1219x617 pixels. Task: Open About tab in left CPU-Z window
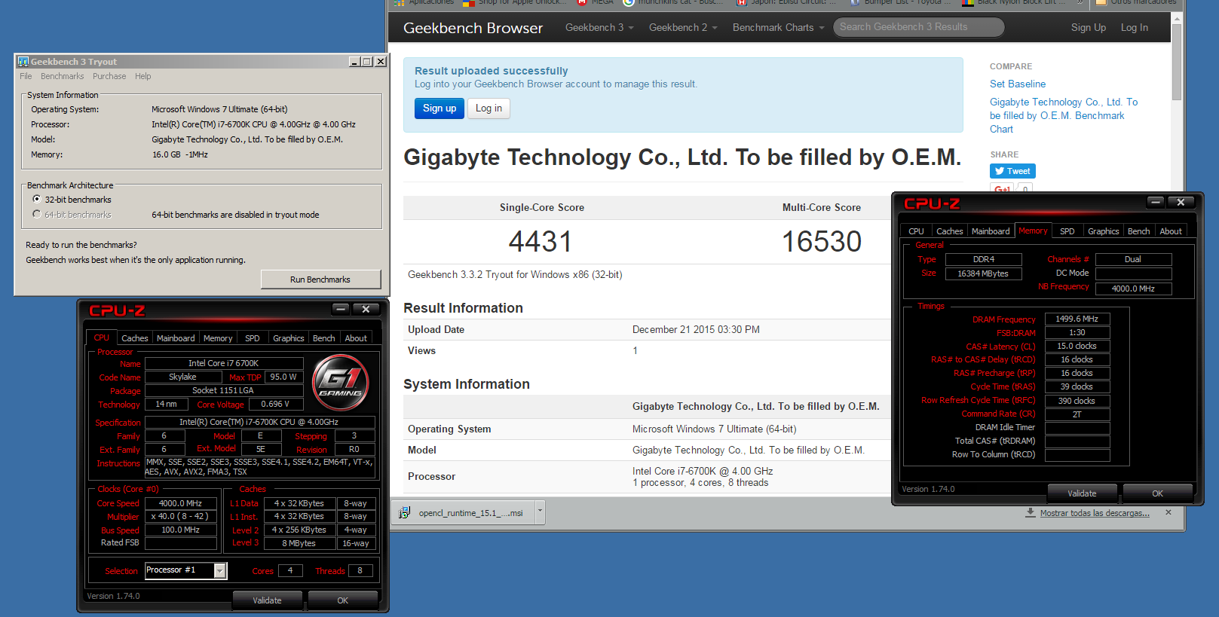coord(356,338)
